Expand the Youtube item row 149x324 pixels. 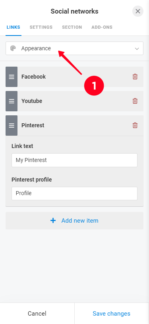pyautogui.click(x=75, y=101)
